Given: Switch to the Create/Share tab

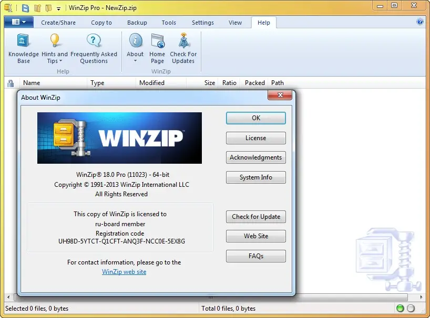Looking at the screenshot, I should click(58, 23).
